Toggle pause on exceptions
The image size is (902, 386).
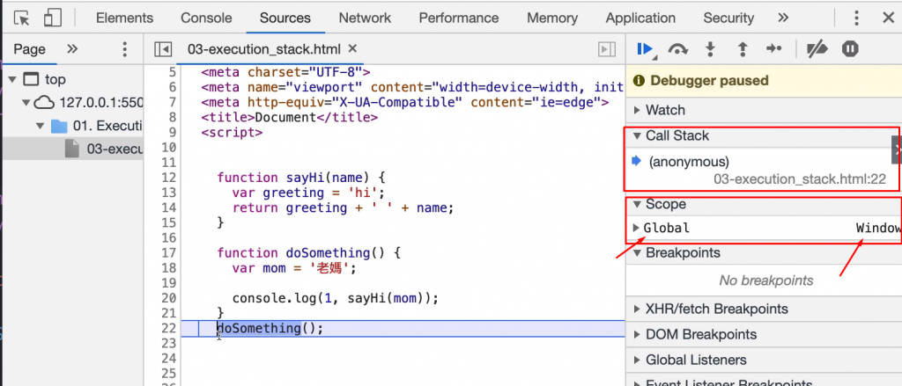850,49
